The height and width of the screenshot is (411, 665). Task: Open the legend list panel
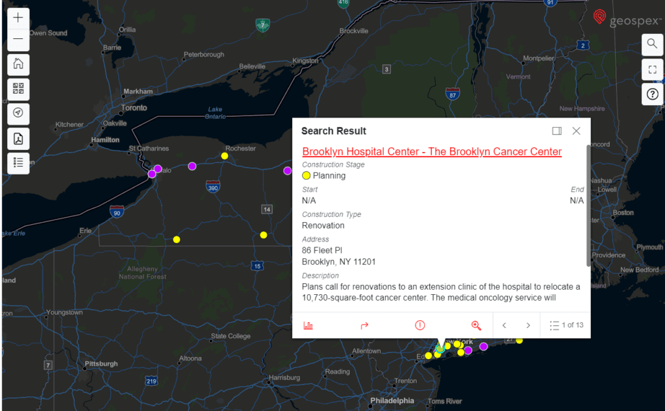pyautogui.click(x=18, y=162)
